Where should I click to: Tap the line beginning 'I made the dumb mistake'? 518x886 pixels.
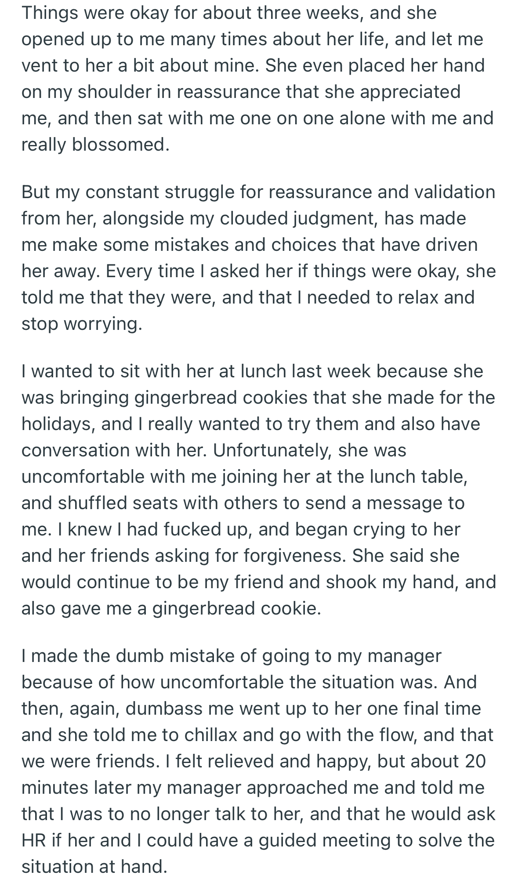pos(232,656)
